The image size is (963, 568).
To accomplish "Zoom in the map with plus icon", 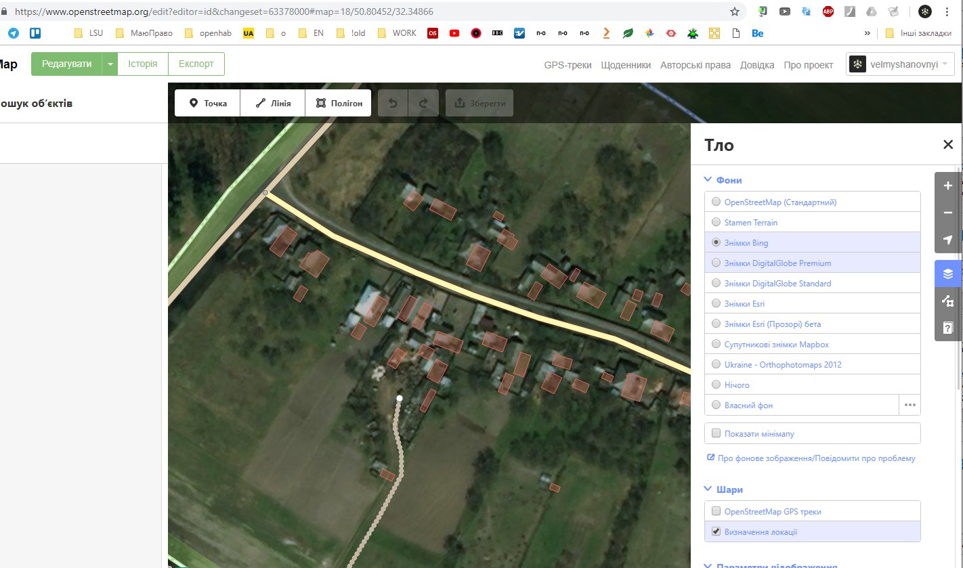I will pos(948,185).
